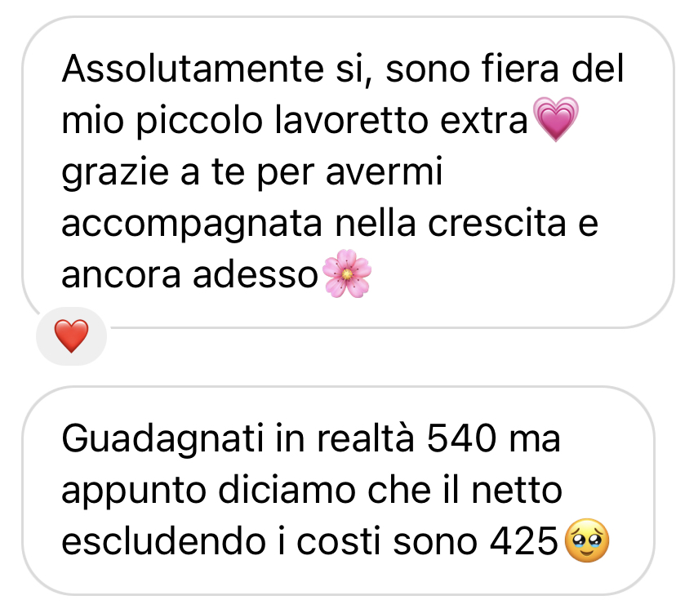676x609 pixels.
Task: Click the word "extra" before the pink heart
Action: (483, 121)
